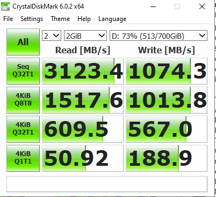Select the 4KiB Q8T8 read result 1517.6

[x=83, y=100]
